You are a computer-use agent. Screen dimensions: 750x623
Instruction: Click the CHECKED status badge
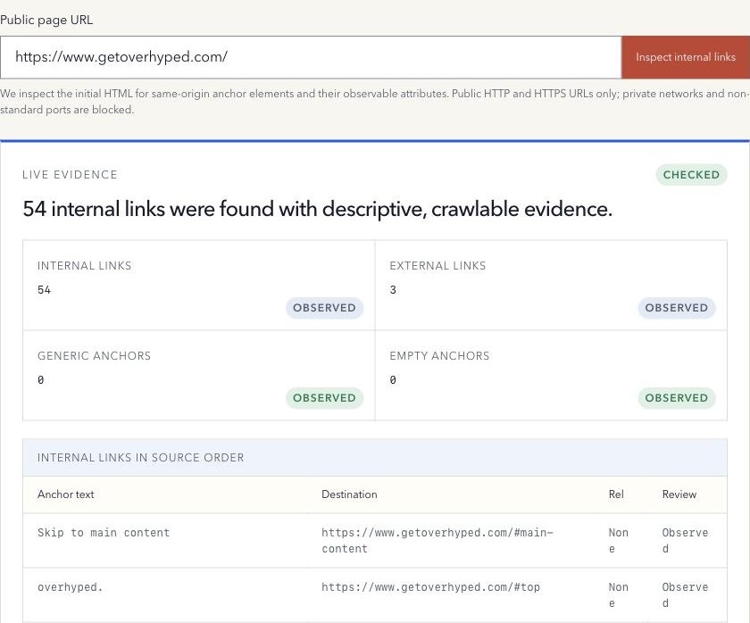(x=691, y=175)
